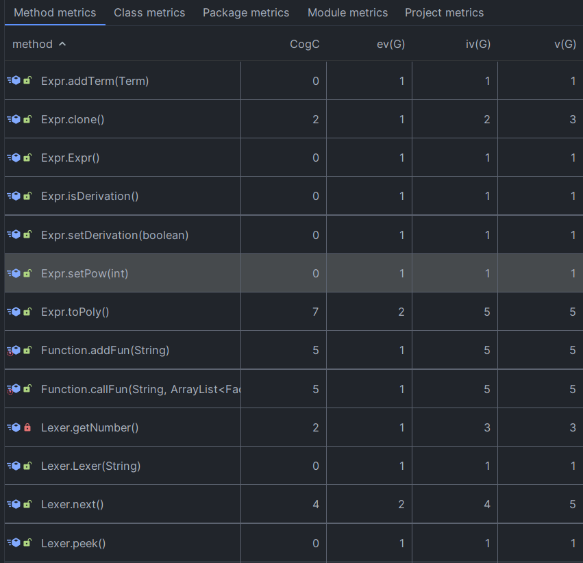Select the Lexer.peek() method name
Image resolution: width=583 pixels, height=563 pixels.
[x=73, y=543]
